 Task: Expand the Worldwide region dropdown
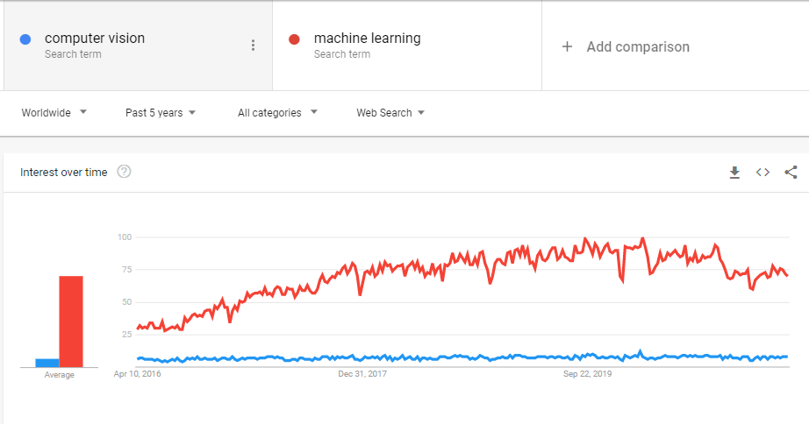tap(54, 113)
